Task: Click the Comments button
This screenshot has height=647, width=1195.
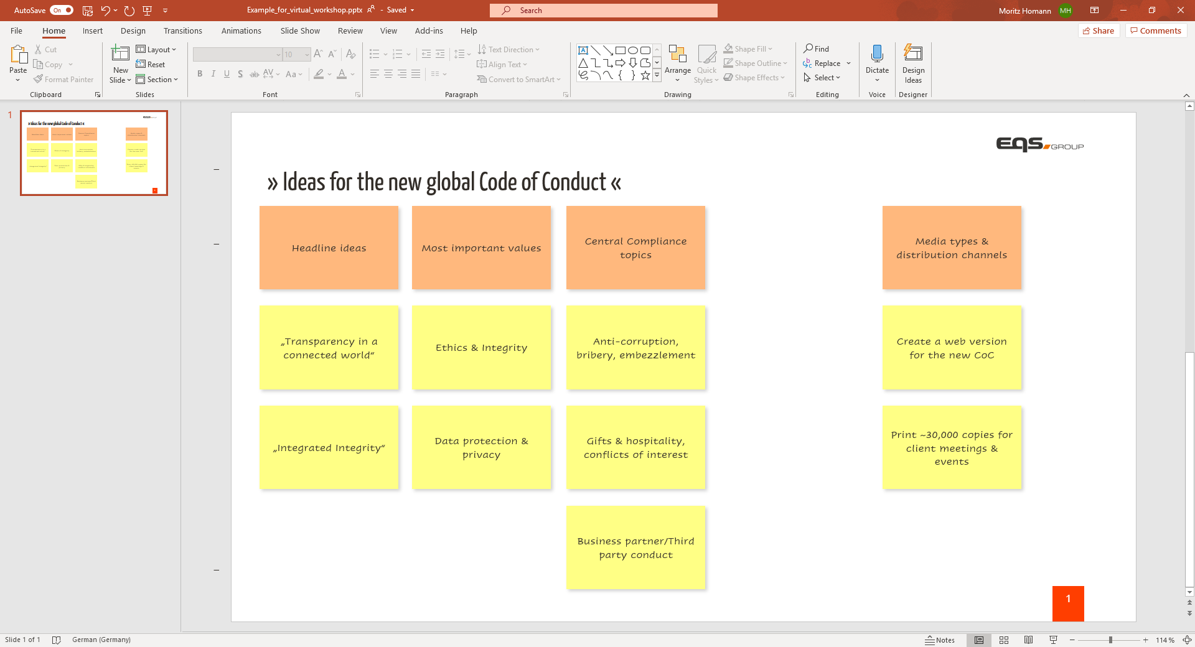Action: [x=1156, y=30]
